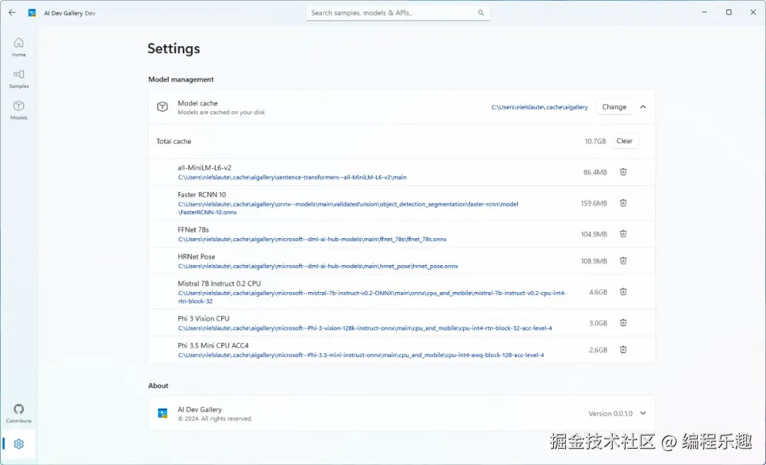Click the FFNet 78s model name

[x=193, y=230]
